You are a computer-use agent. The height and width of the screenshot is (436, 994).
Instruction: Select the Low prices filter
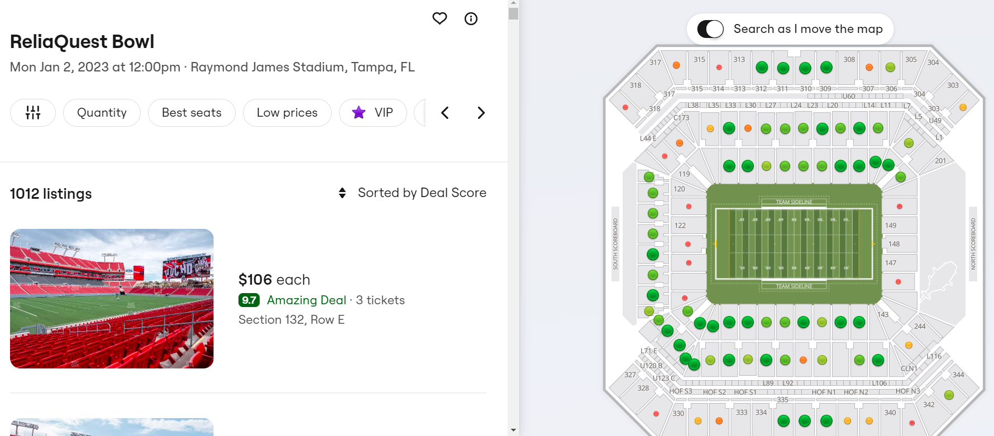pos(287,113)
